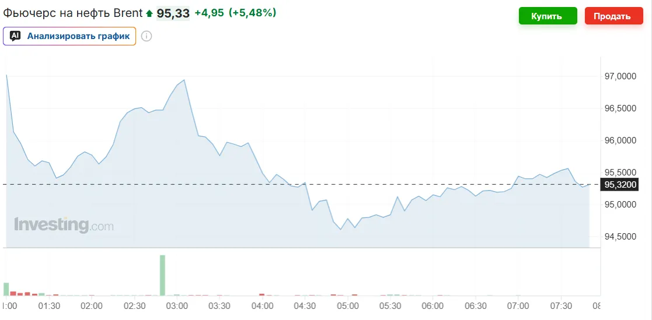The image size is (652, 320).
Task: Click the +4,95 price change value
Action: coord(209,13)
